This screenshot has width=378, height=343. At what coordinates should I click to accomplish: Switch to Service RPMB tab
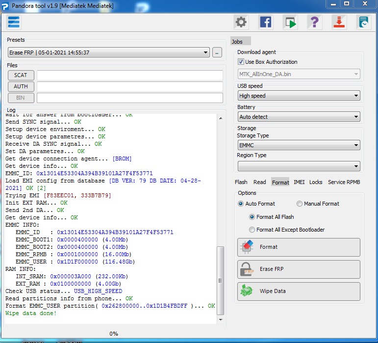click(344, 182)
